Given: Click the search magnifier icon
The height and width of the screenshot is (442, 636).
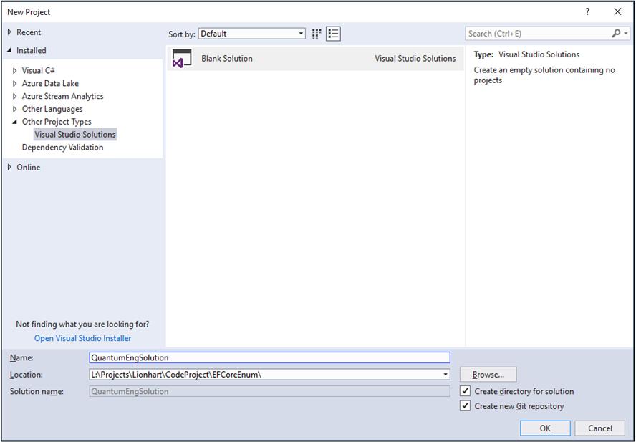Looking at the screenshot, I should pos(616,33).
